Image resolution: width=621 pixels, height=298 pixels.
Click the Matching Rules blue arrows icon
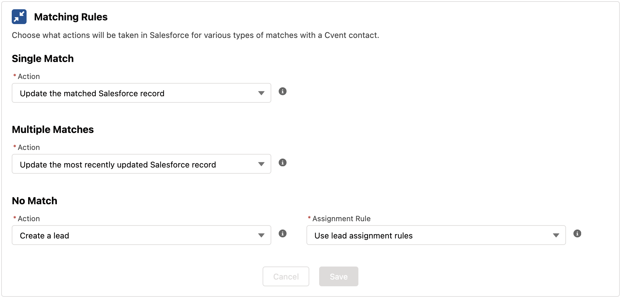19,17
